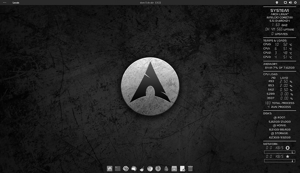Launch the Chromium browser from the dock
This screenshot has width=300, height=173.
pos(150,169)
